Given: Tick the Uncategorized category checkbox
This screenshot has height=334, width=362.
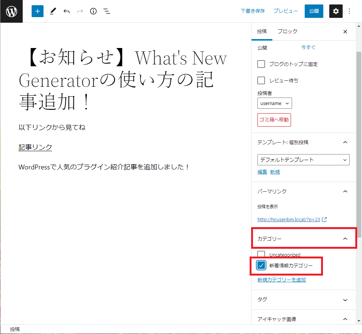Looking at the screenshot, I should tap(261, 254).
